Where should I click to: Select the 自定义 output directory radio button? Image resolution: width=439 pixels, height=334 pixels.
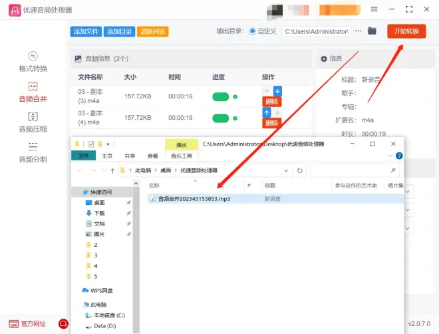click(253, 31)
